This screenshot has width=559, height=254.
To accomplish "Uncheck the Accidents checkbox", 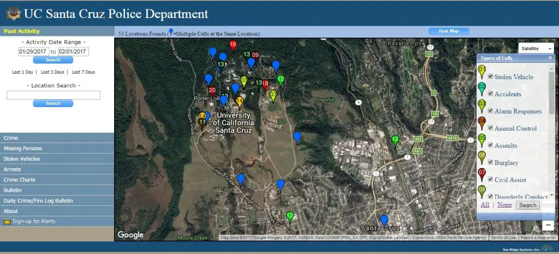I will (490, 93).
